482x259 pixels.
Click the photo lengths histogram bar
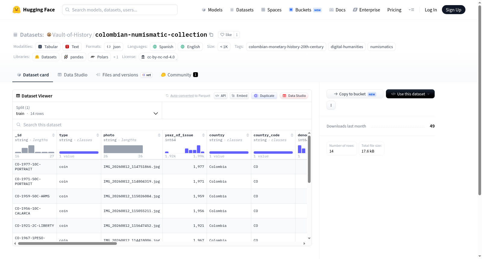coord(123,149)
